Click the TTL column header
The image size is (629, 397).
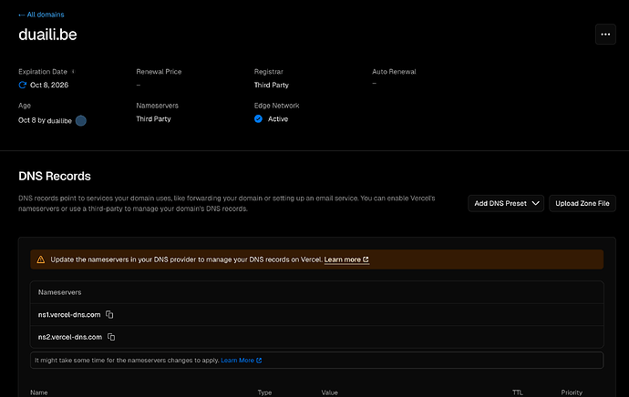coord(518,392)
